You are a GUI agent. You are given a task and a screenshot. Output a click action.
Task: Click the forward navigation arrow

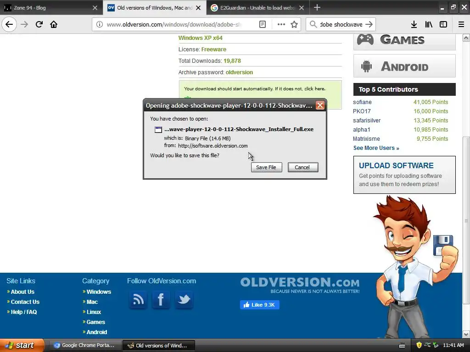24,24
